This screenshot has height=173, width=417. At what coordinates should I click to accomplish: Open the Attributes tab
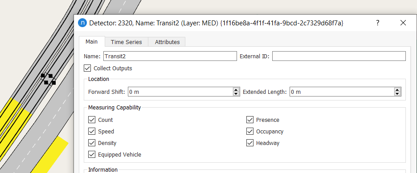coord(167,42)
